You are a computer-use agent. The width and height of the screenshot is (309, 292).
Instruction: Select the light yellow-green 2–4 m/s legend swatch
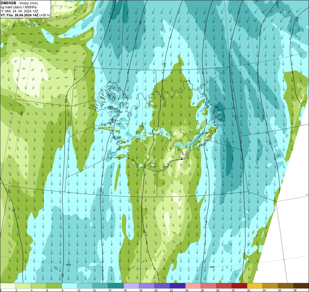click(x=23, y=286)
